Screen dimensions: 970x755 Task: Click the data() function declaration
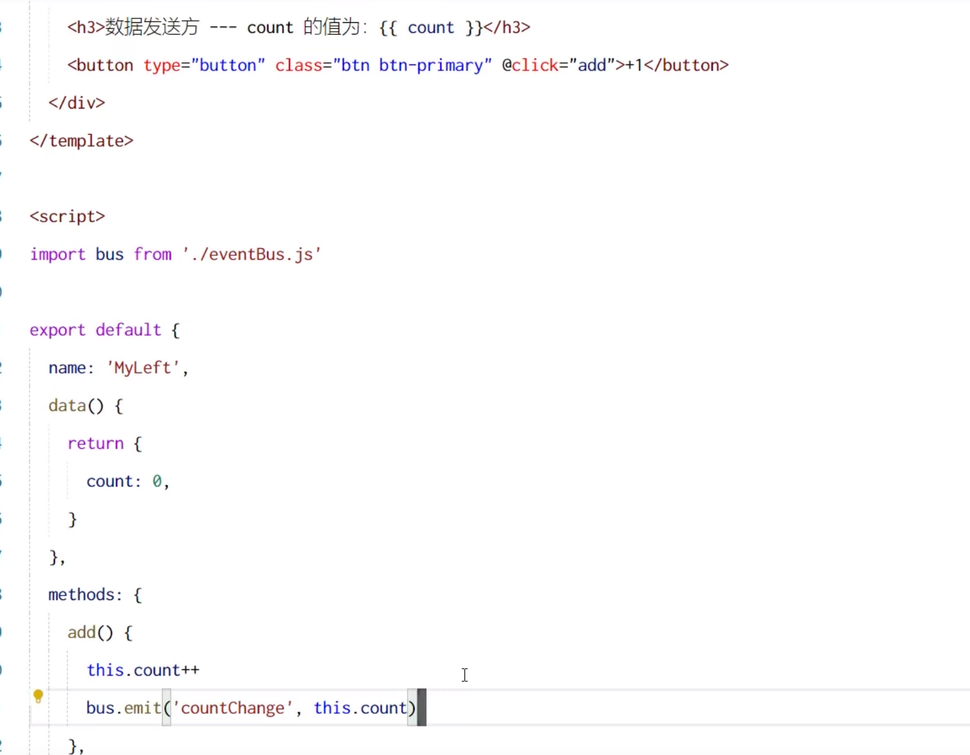coord(85,406)
